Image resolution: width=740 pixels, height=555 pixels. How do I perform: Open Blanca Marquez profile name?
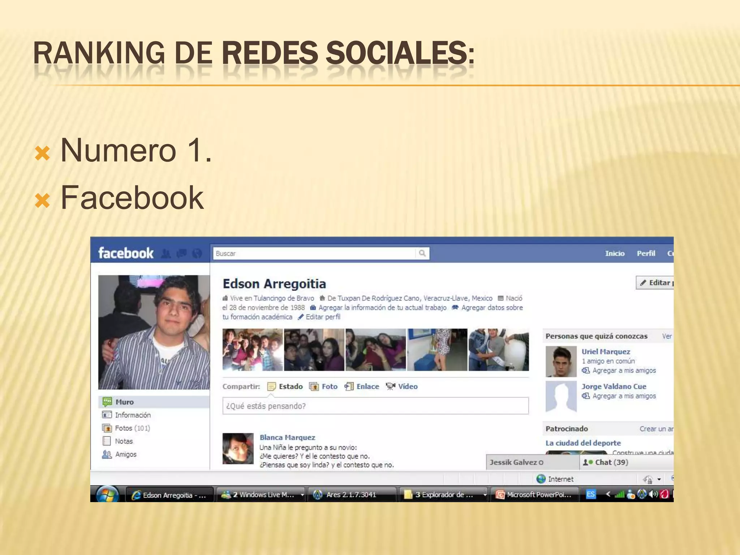point(287,437)
